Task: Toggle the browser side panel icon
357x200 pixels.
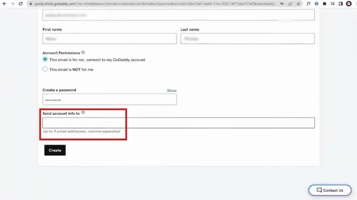Action: point(340,3)
